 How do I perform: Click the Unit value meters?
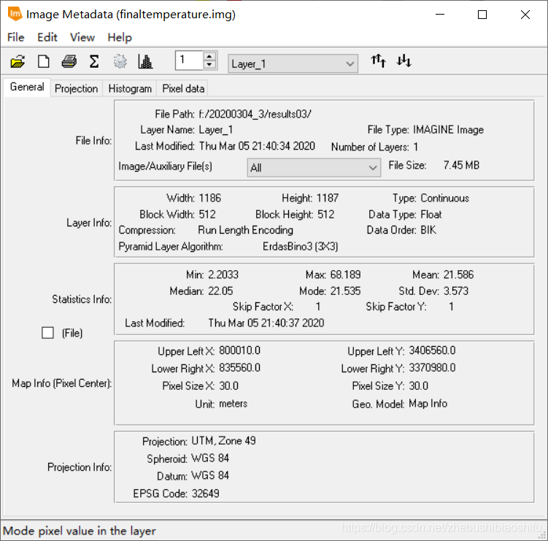click(233, 404)
